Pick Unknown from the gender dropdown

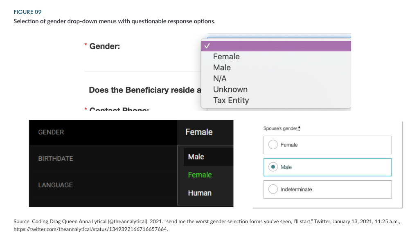230,90
